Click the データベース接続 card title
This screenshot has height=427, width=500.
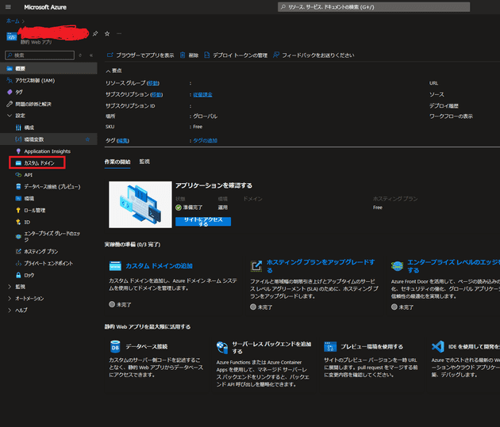coord(146,346)
